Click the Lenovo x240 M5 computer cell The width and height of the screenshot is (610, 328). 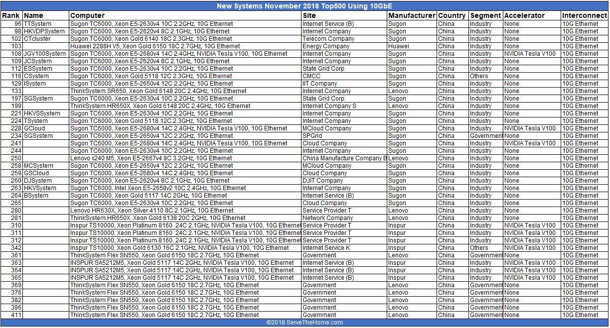pos(185,158)
